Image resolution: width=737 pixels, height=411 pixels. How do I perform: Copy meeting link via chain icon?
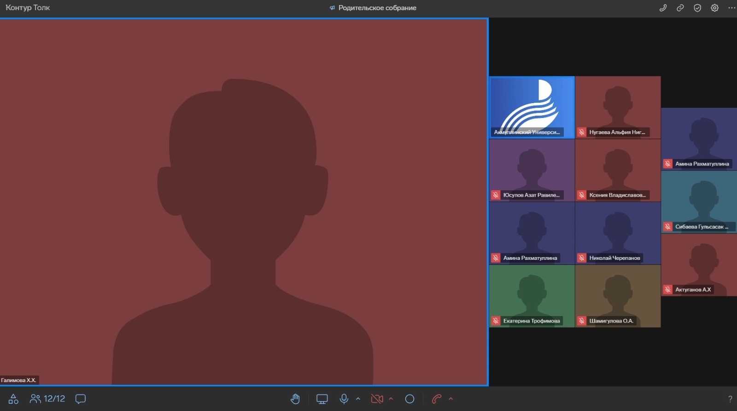point(680,8)
